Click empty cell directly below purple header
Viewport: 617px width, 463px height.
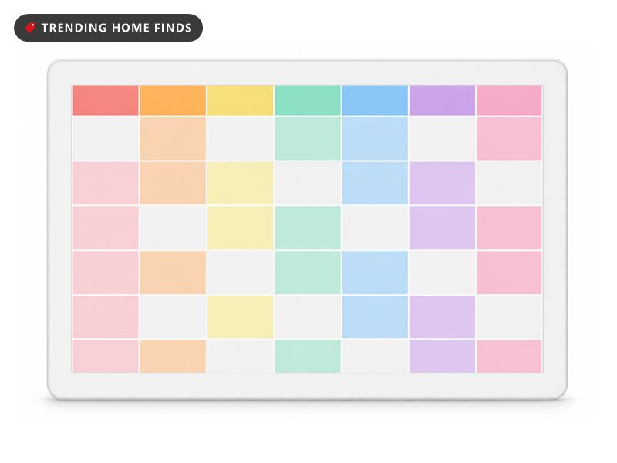[442, 139]
